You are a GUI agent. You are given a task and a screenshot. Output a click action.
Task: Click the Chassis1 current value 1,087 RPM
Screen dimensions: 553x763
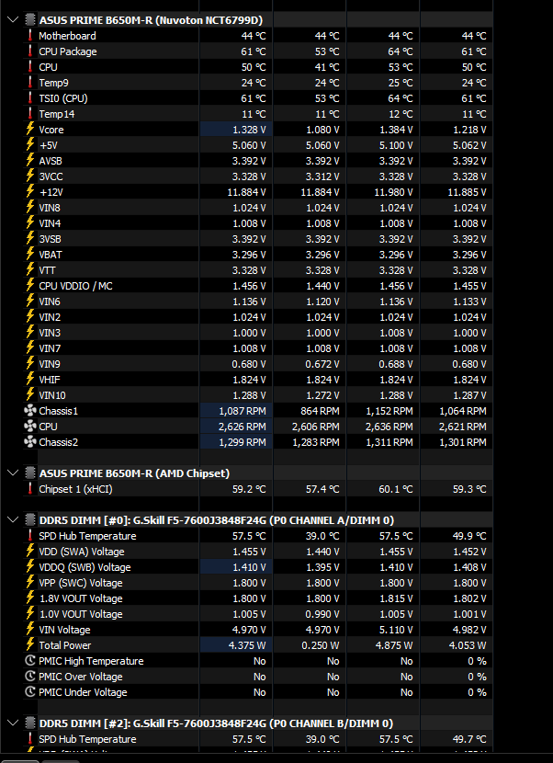243,411
